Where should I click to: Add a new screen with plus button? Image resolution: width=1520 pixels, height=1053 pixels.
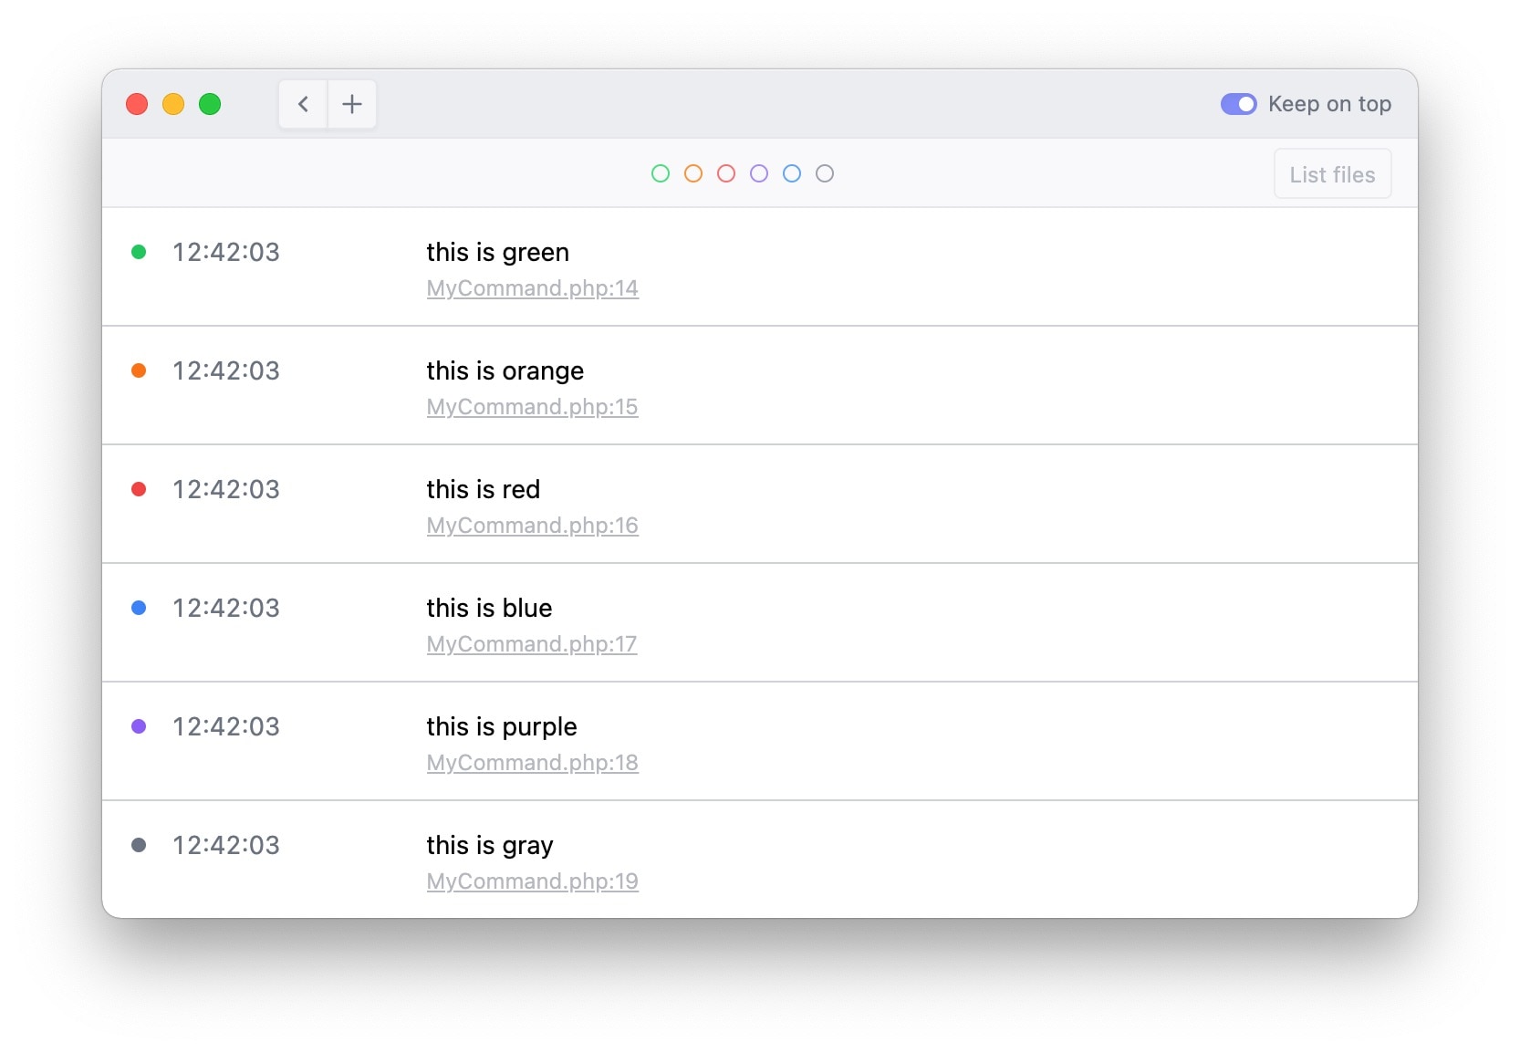coord(352,104)
